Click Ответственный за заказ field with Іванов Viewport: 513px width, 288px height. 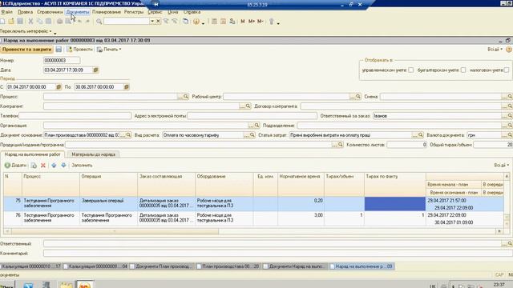coord(437,116)
